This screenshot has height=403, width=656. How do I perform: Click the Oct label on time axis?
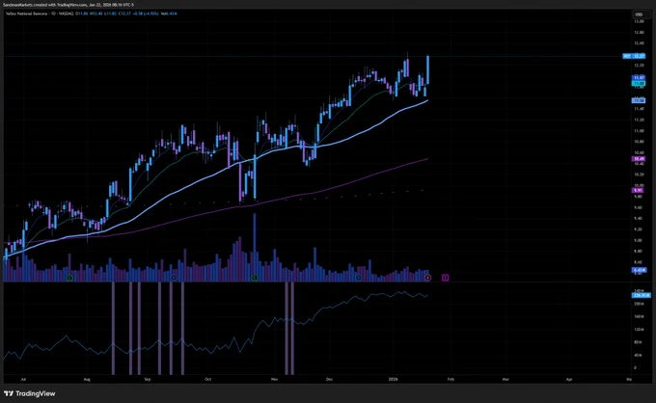click(x=208, y=380)
